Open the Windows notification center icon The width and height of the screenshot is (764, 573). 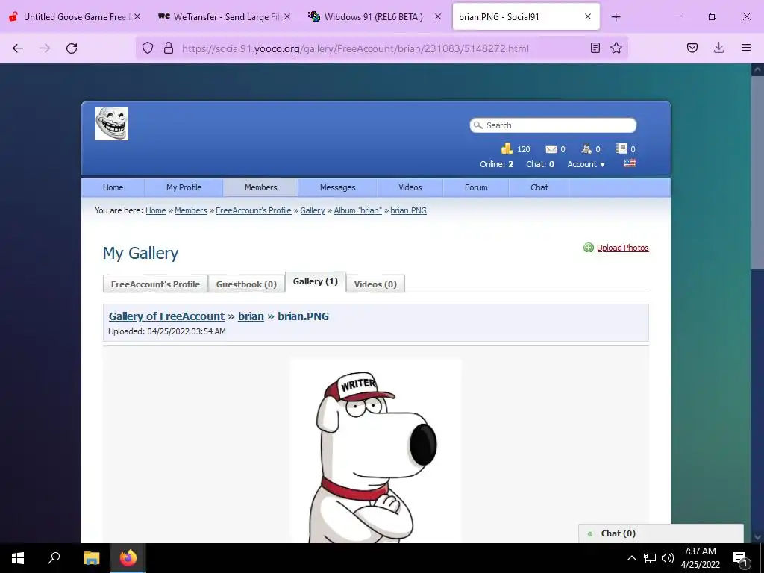[740, 559]
